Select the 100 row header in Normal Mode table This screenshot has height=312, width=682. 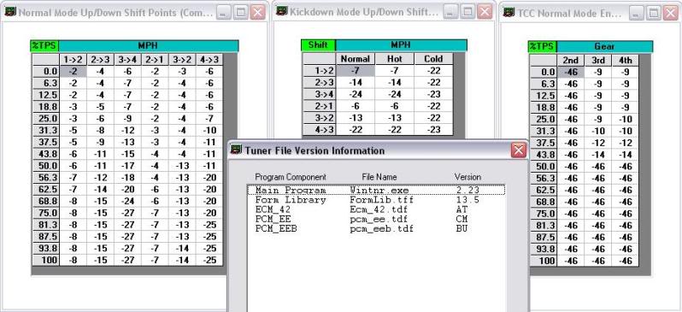pyautogui.click(x=45, y=260)
